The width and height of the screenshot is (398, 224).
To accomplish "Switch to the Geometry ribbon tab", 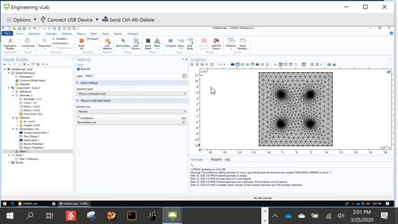I will [51, 34].
